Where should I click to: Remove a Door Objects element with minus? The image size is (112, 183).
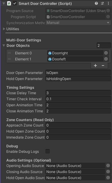click(103, 66)
